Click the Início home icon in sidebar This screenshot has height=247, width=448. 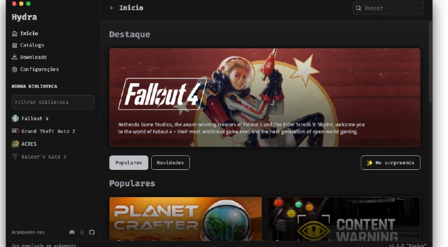pyautogui.click(x=15, y=34)
